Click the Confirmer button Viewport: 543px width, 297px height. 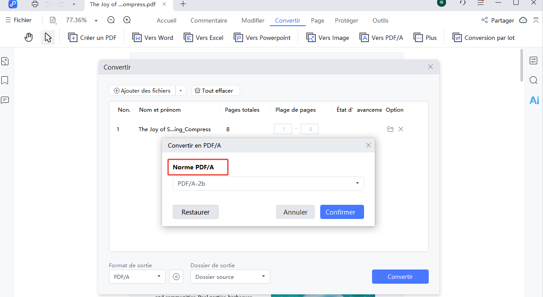coord(342,212)
